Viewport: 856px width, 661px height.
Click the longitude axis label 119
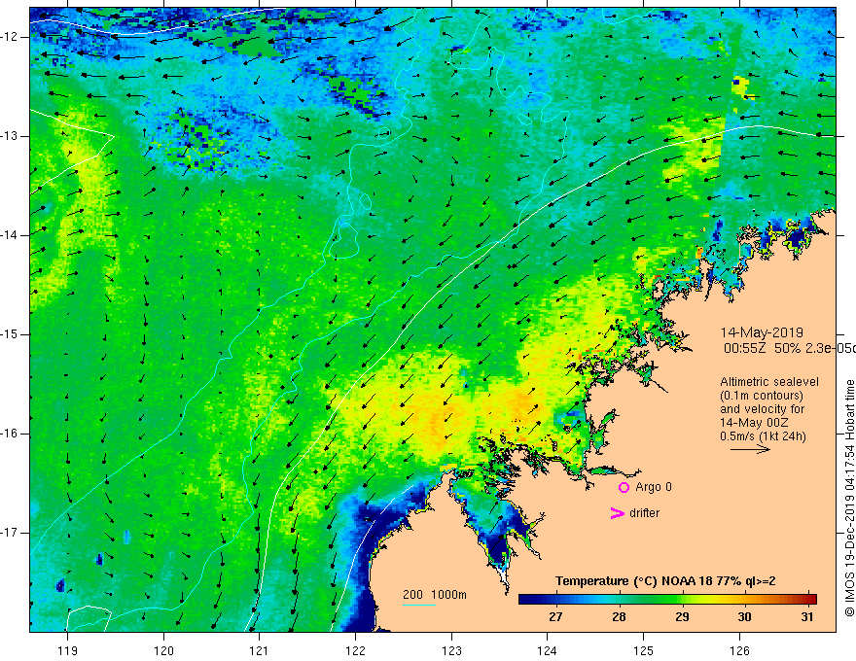coord(68,650)
